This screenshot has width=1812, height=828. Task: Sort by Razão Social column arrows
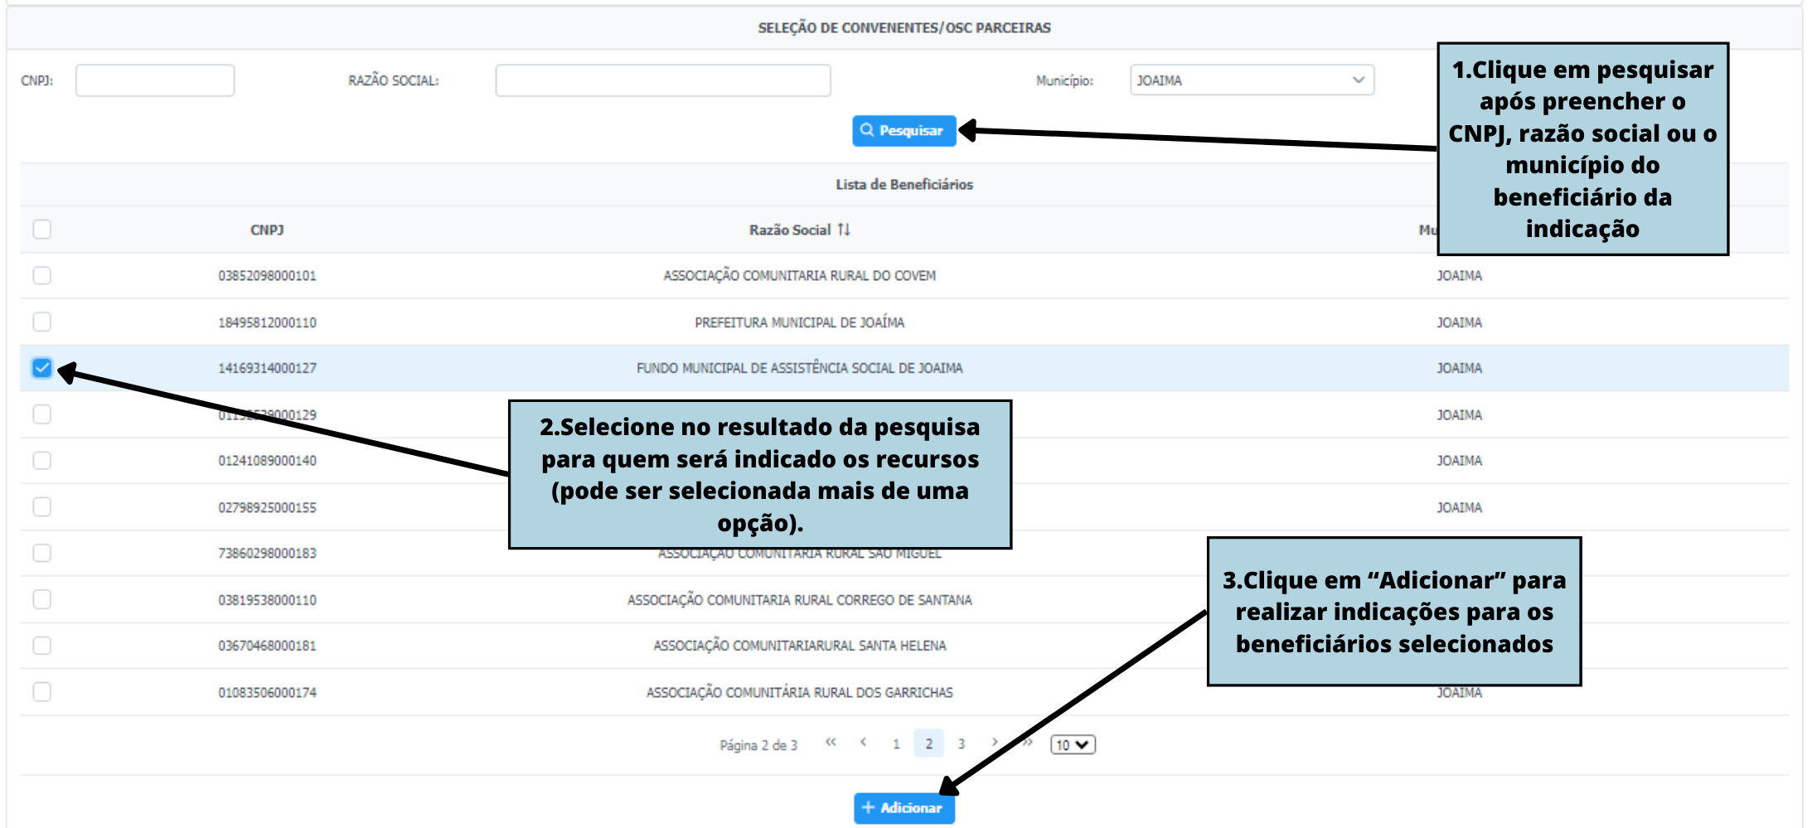[x=843, y=230]
